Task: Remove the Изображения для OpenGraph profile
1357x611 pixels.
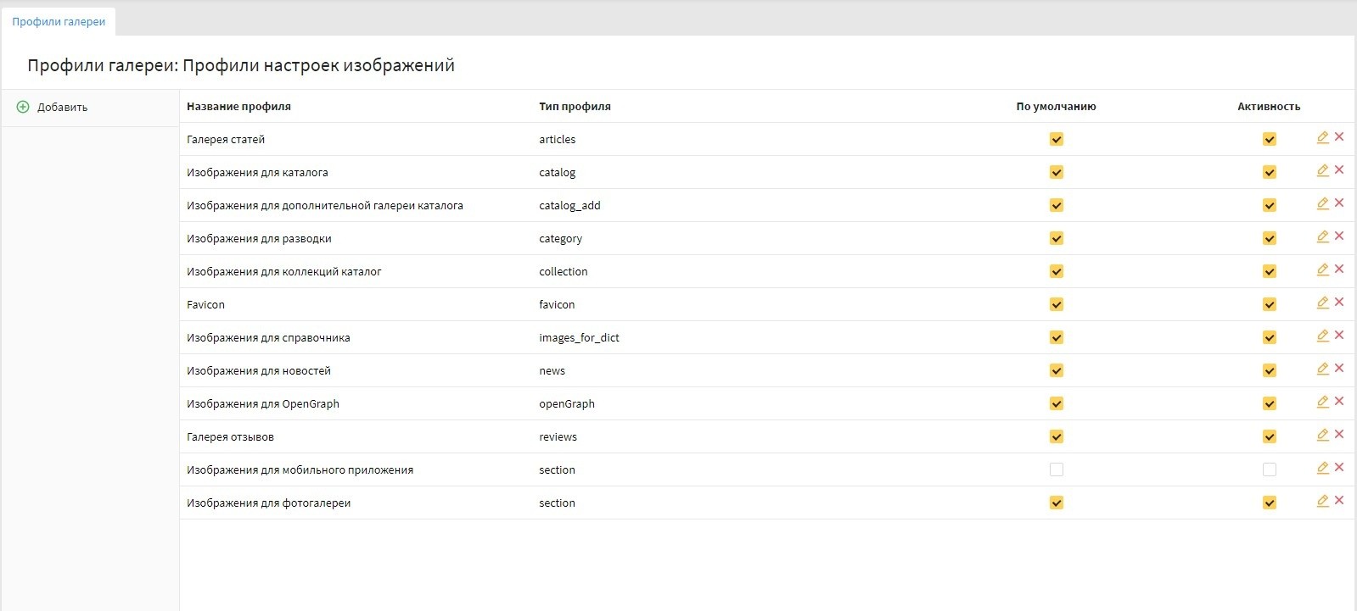Action: [1339, 402]
